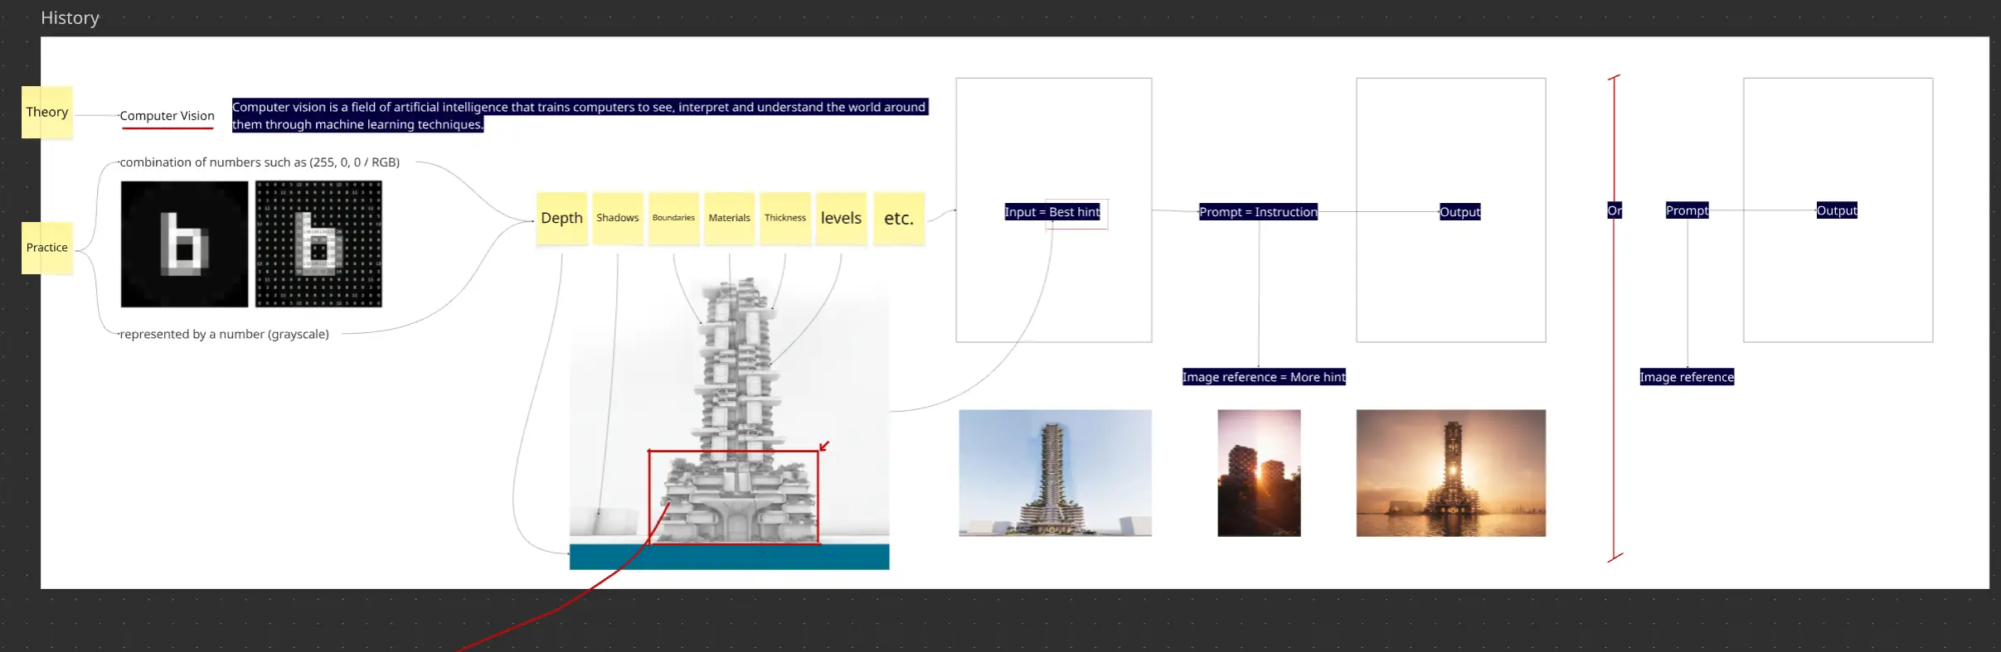Screen dimensions: 2001x652
Task: Select the white clay tower model image
Action: 730,410
